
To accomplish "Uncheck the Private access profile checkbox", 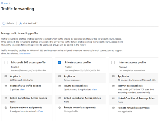I will click(59, 63).
